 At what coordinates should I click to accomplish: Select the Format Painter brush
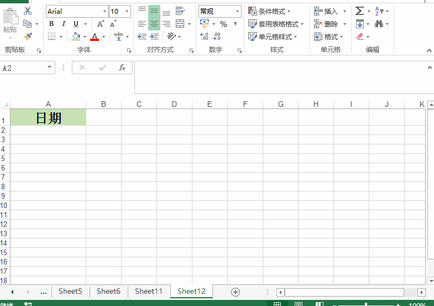[x=28, y=37]
